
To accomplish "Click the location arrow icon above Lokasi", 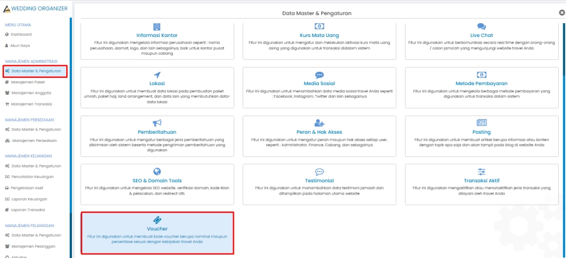I will coord(157,75).
